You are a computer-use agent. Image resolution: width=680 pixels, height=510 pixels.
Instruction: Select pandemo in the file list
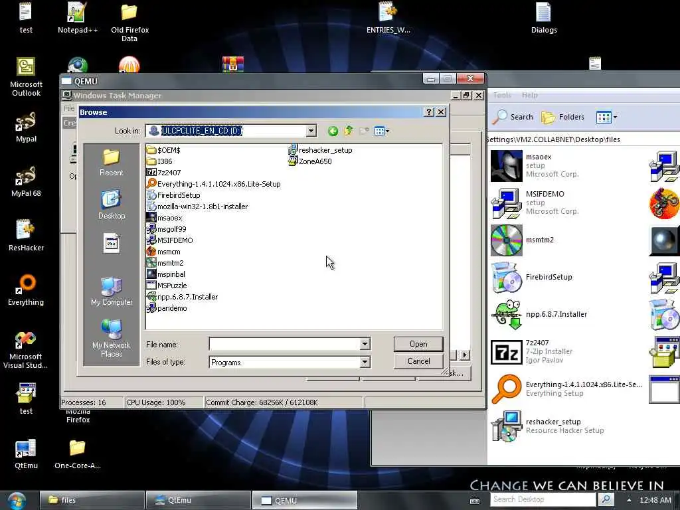pos(167,308)
